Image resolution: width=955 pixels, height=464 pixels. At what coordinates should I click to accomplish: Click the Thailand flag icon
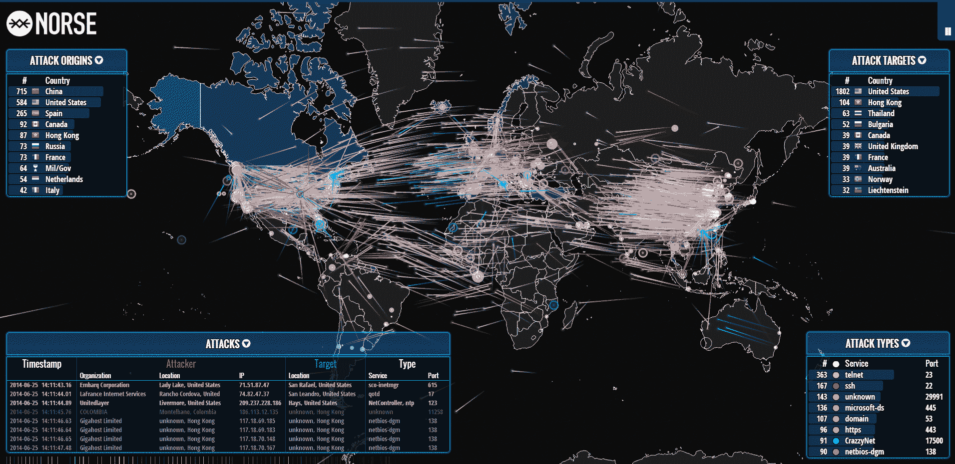tap(858, 113)
